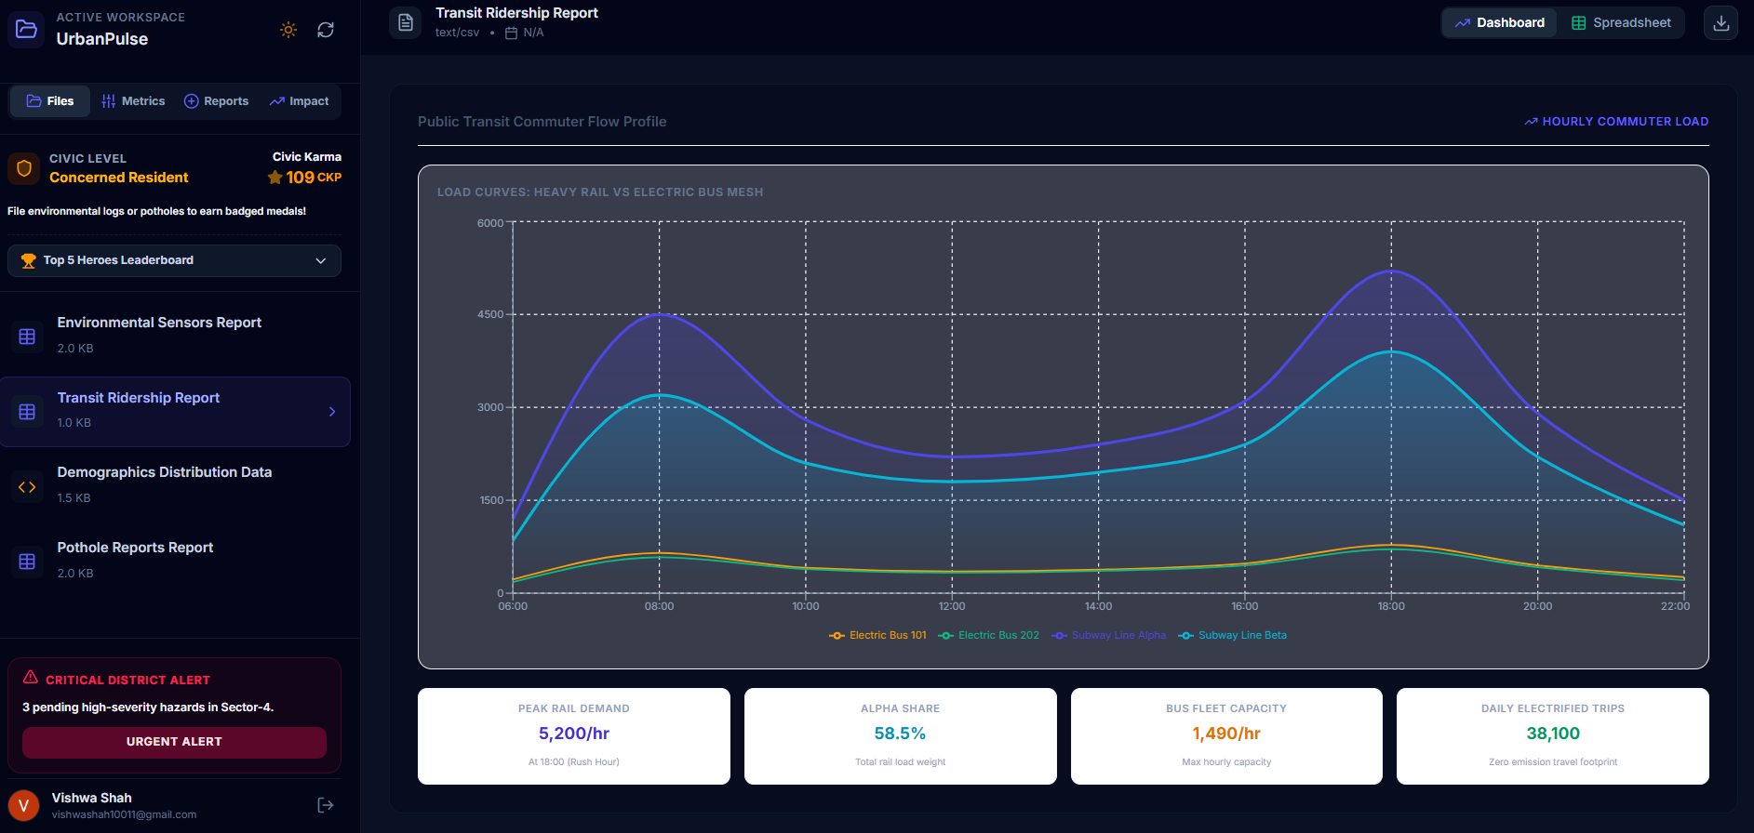Screen dimensions: 1754x833
Task: Click chevron on Transit Ridership Report
Action: point(332,412)
